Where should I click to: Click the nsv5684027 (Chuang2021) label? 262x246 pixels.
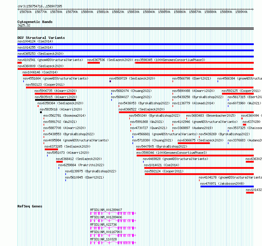[131, 97]
